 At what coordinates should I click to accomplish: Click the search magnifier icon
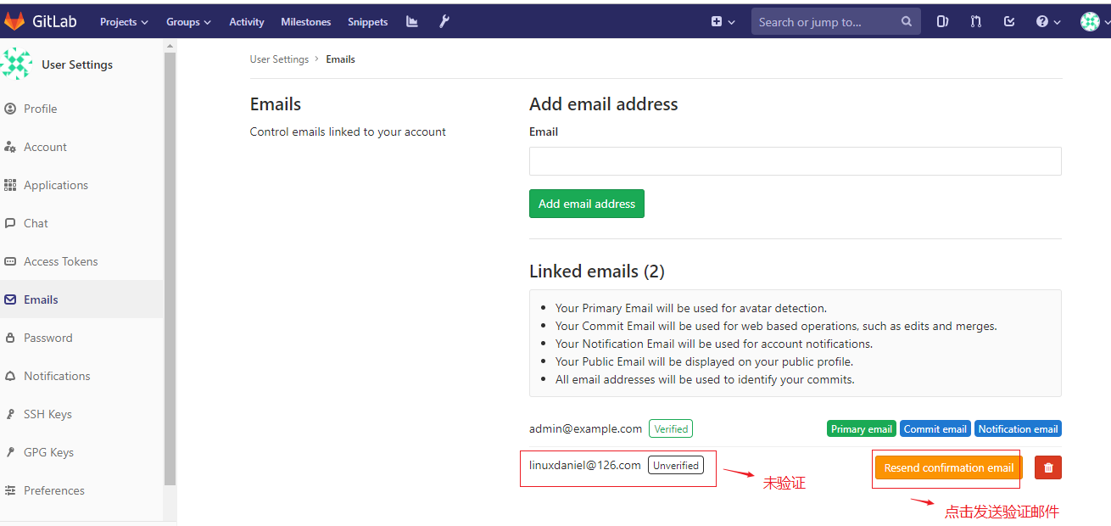click(907, 22)
